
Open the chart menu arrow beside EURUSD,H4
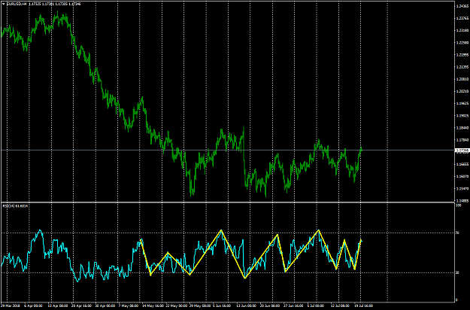[4, 4]
